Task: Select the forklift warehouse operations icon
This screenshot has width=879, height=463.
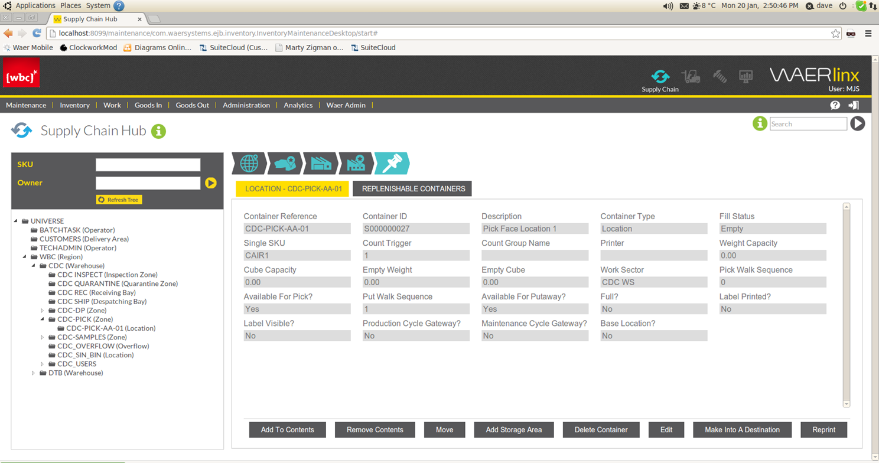Action: pos(691,76)
